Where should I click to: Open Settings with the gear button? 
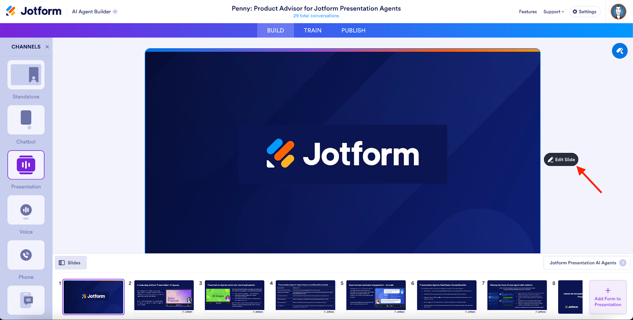pyautogui.click(x=585, y=11)
